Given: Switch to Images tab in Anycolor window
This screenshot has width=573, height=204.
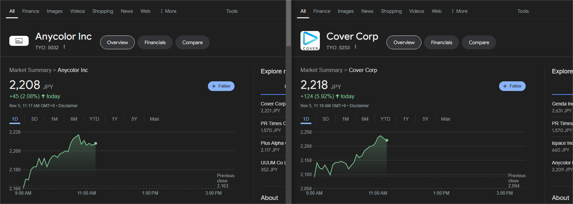Looking at the screenshot, I should pos(55,11).
